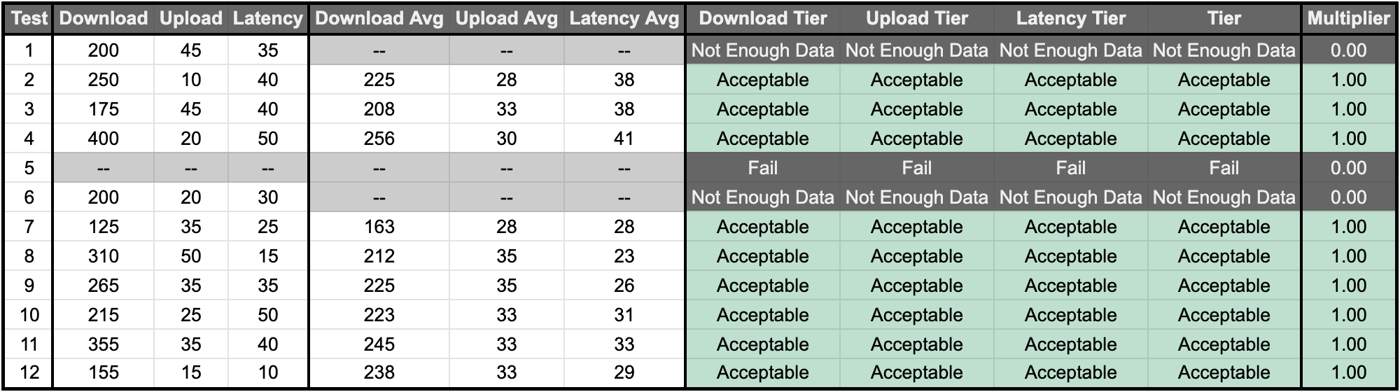1400x392 pixels.
Task: Select Download Avg value 238 in test 12
Action: click(379, 373)
